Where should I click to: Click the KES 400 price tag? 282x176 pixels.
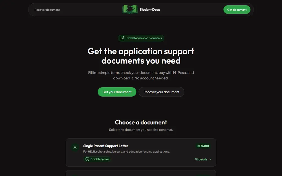click(203, 146)
